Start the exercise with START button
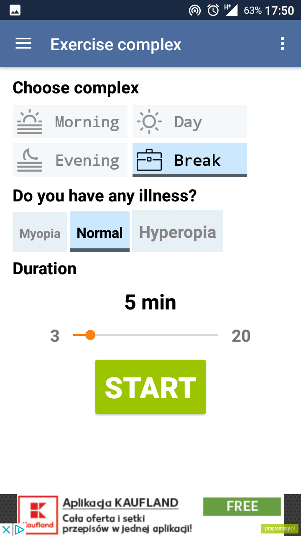The height and width of the screenshot is (536, 301). click(x=150, y=387)
